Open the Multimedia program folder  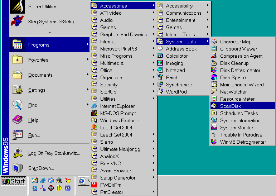click(x=124, y=63)
